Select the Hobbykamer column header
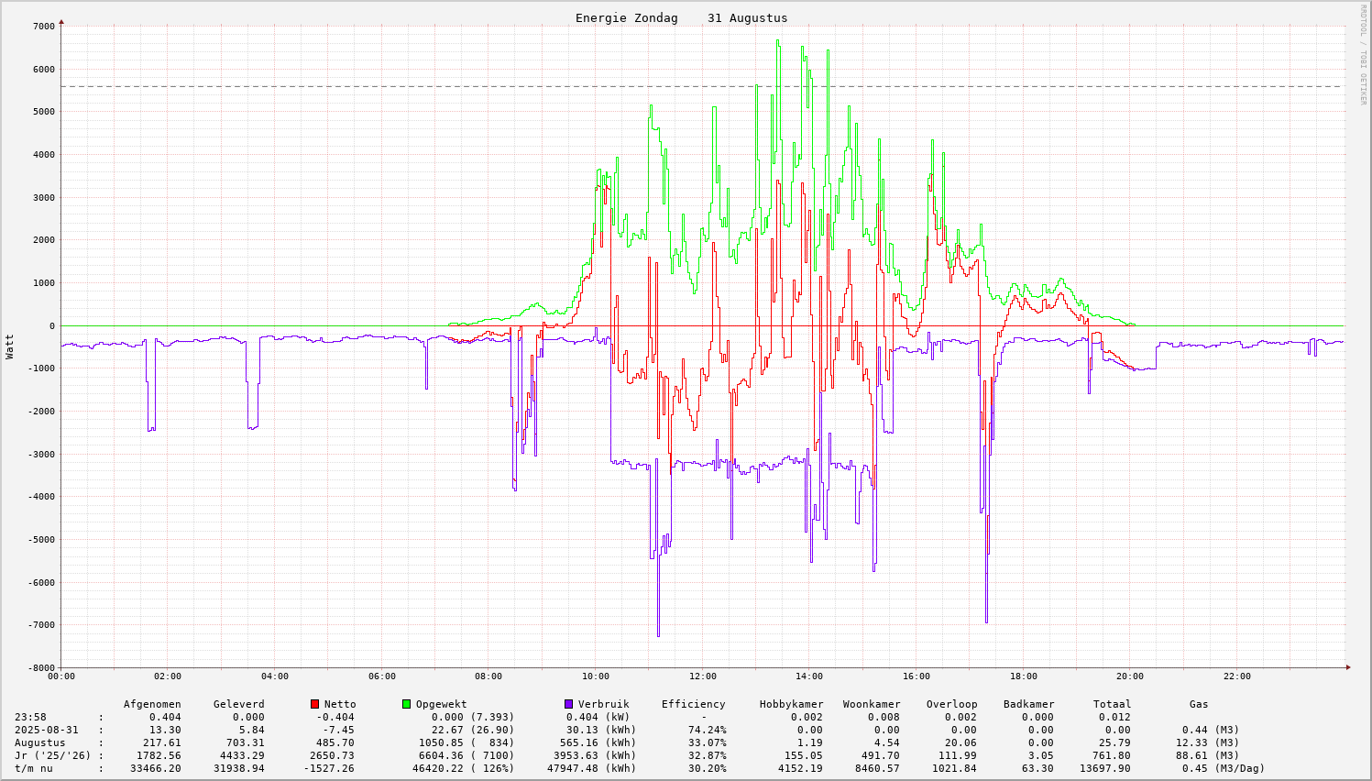Viewport: 1372px width, 781px height. coord(791,704)
